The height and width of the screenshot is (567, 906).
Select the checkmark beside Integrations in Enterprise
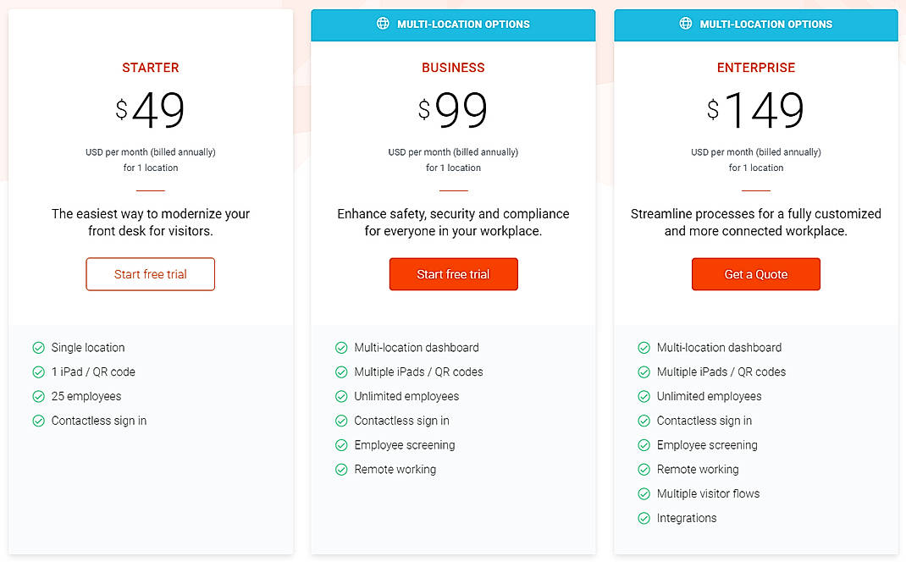[644, 518]
